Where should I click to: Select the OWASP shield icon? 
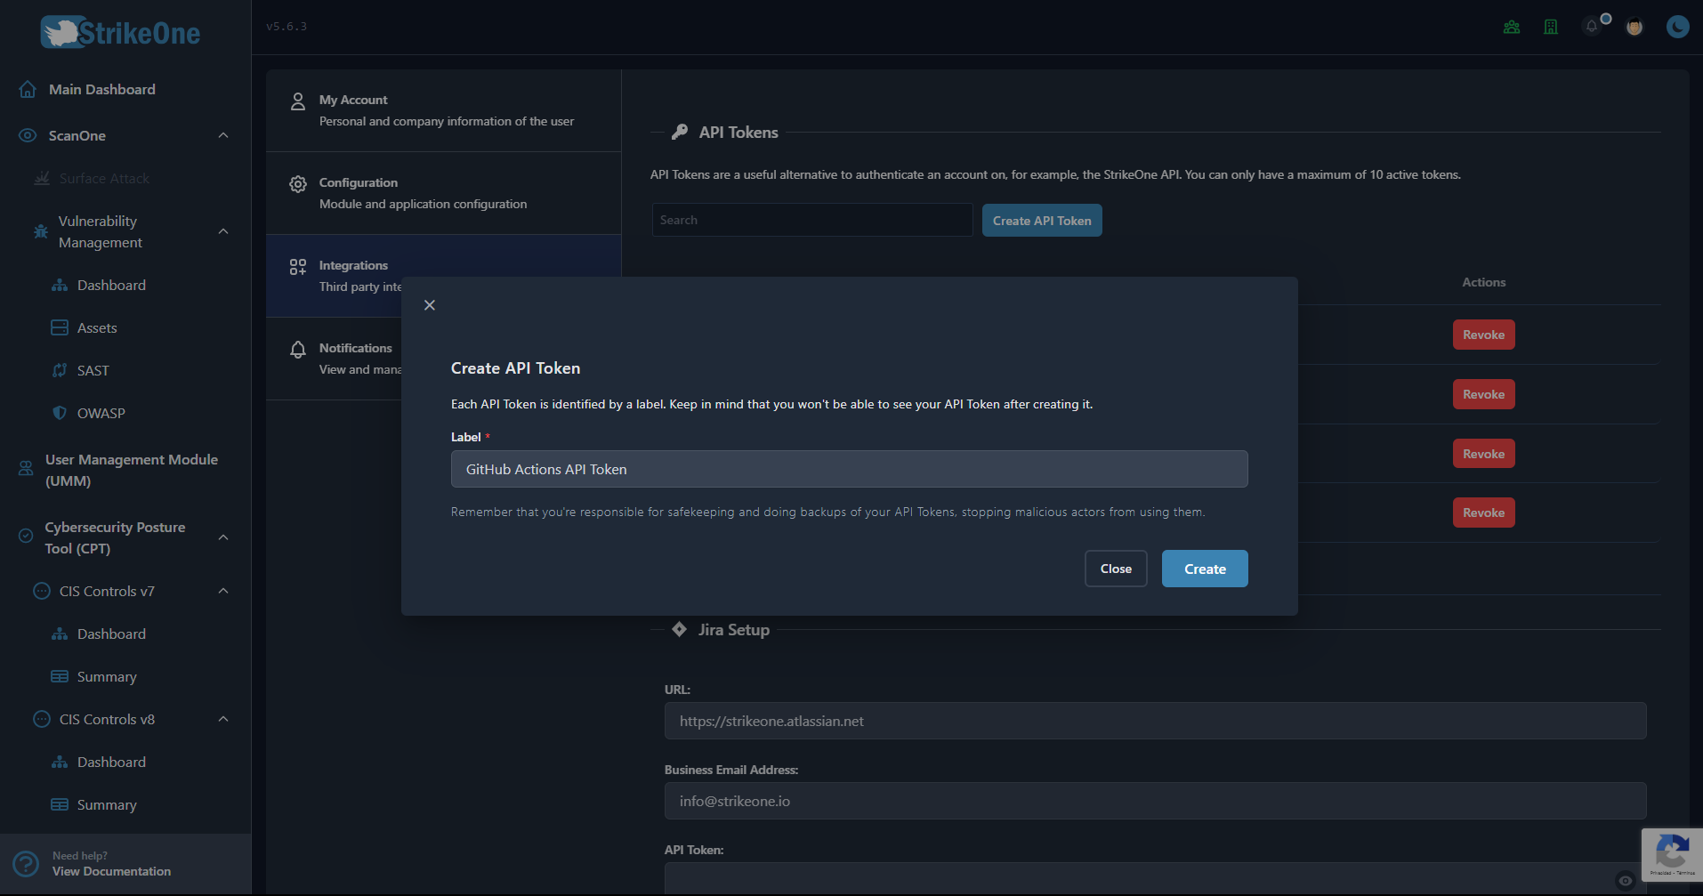point(60,413)
